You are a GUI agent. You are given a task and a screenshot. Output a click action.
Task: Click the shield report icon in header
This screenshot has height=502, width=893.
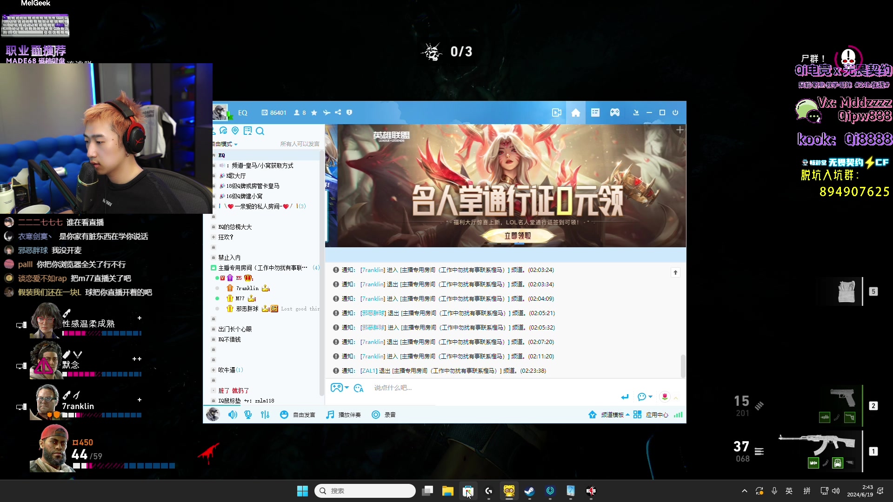pos(349,112)
